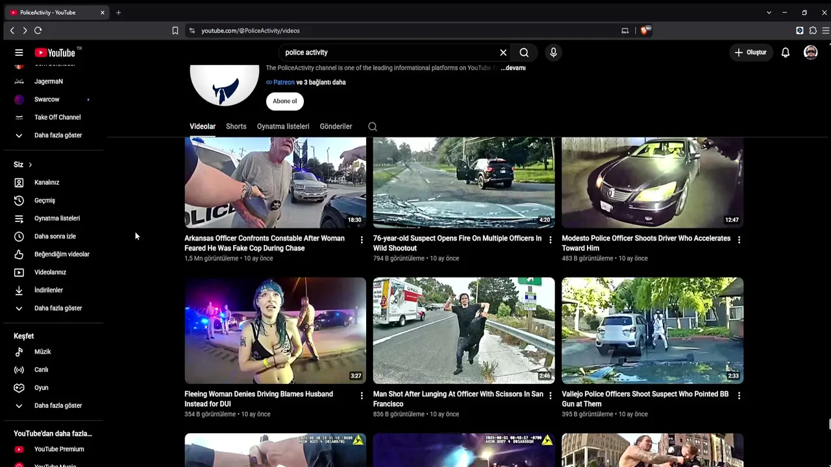Open title 'Vallejo Police Officers Shoot Suspect'
The image size is (831, 467).
[x=645, y=399]
